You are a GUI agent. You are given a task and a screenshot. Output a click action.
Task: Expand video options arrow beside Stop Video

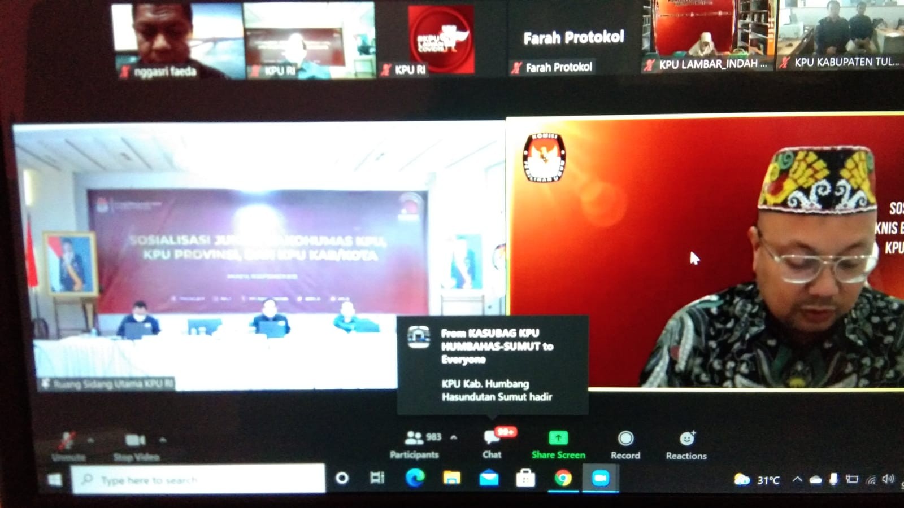163,439
